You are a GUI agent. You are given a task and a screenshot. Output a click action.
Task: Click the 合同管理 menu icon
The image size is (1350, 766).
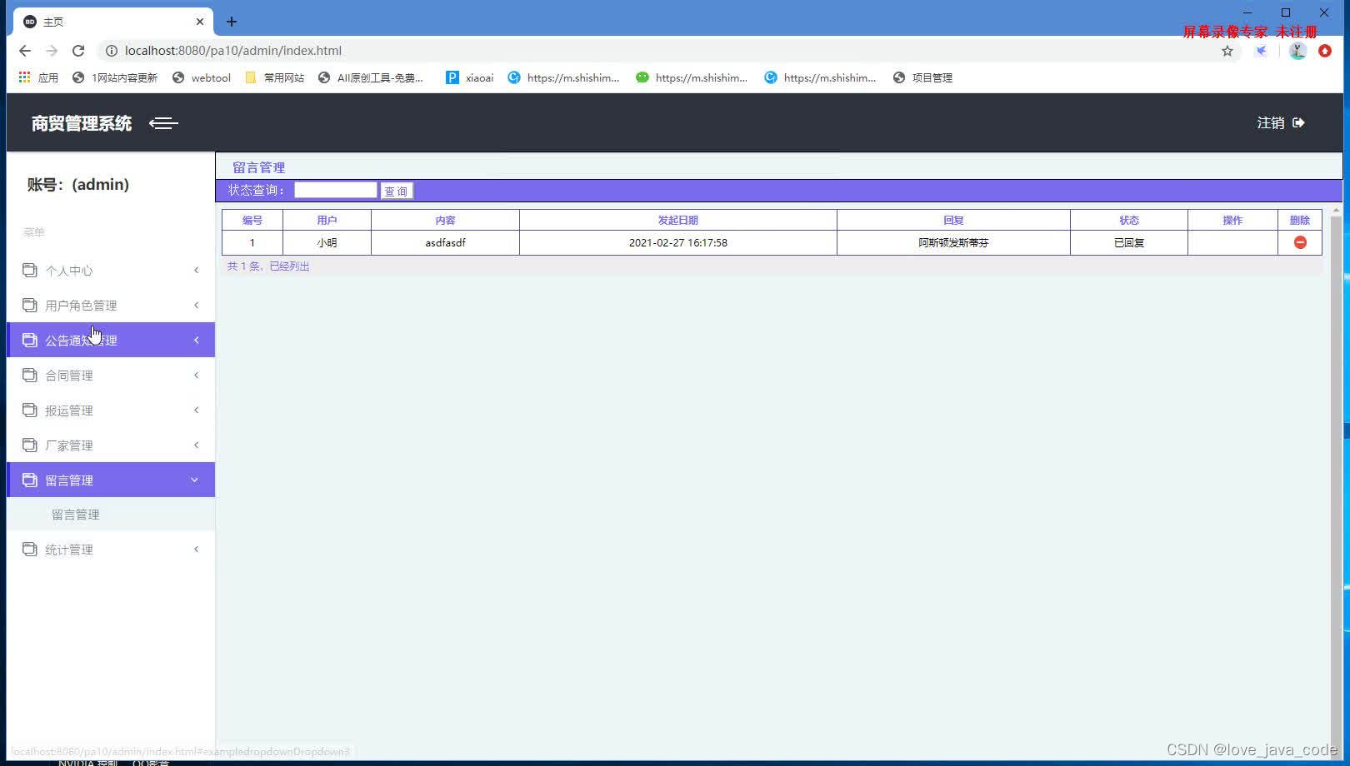coord(30,375)
